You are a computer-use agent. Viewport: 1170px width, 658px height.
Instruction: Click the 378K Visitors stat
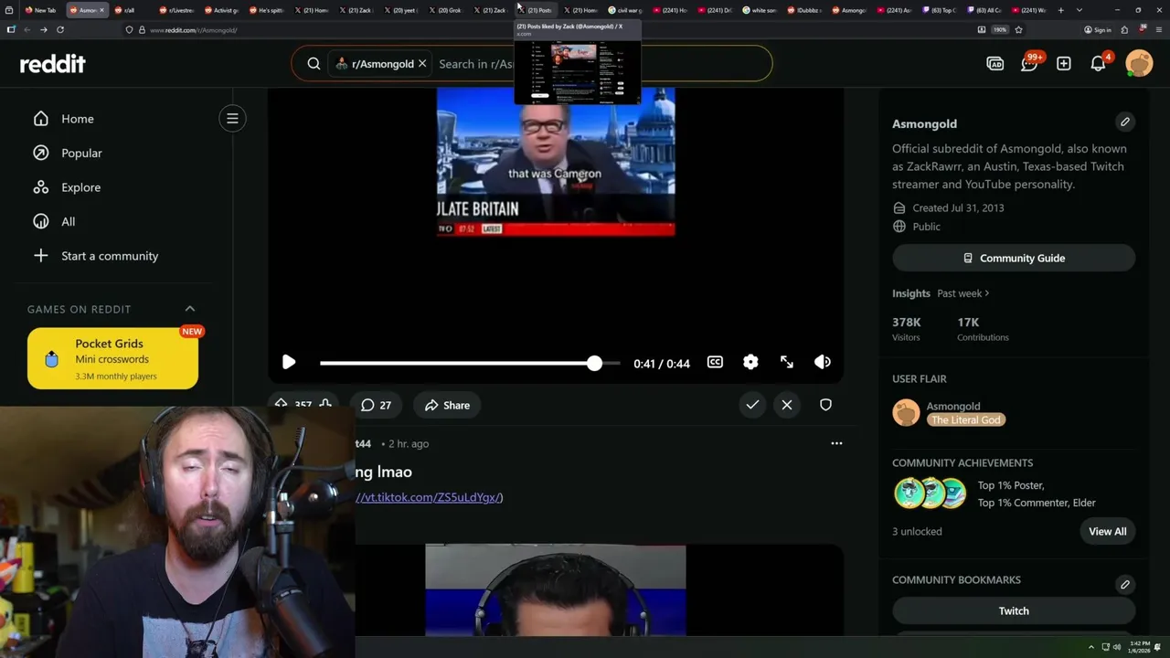(907, 329)
